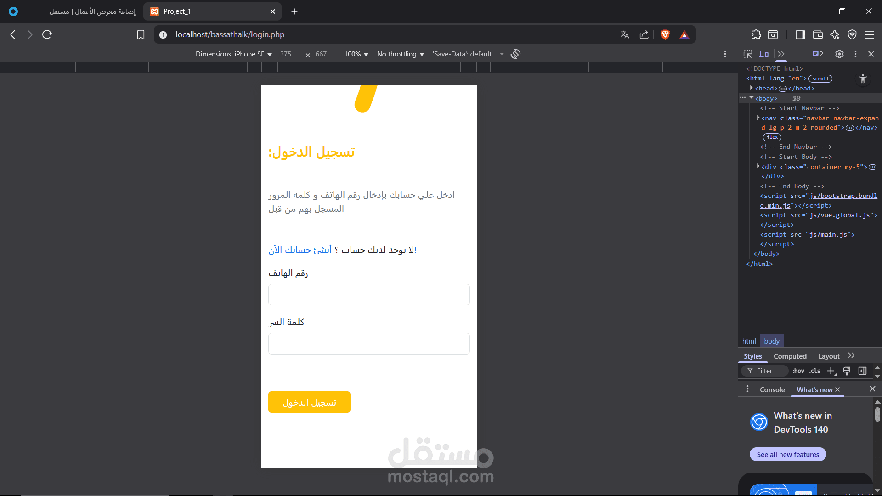This screenshot has height=496, width=882.
Task: Open js/vue.global.js script link
Action: [x=840, y=215]
